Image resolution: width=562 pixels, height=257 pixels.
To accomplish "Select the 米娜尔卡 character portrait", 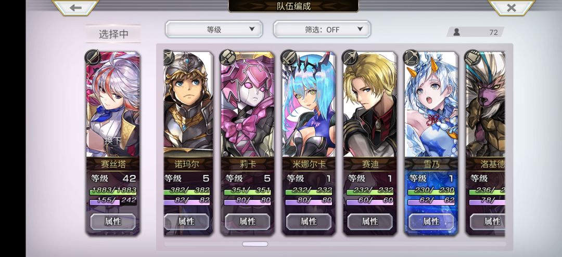I will pos(309,104).
